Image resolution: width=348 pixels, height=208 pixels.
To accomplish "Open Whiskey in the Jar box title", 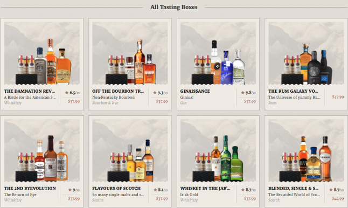I will [x=205, y=189].
